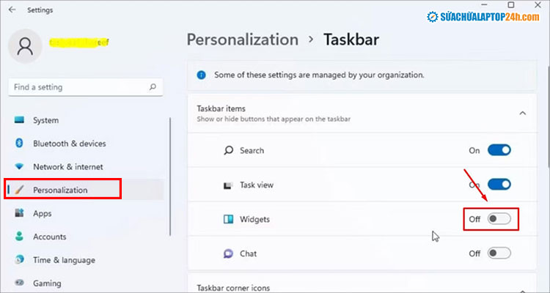This screenshot has width=550, height=293.
Task: Click the user profile avatar icon
Action: point(24,46)
